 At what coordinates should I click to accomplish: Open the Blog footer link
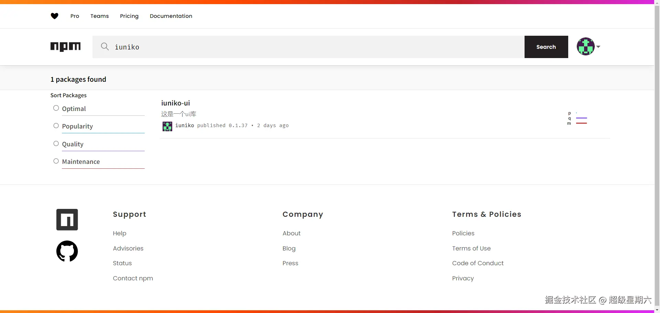[289, 248]
